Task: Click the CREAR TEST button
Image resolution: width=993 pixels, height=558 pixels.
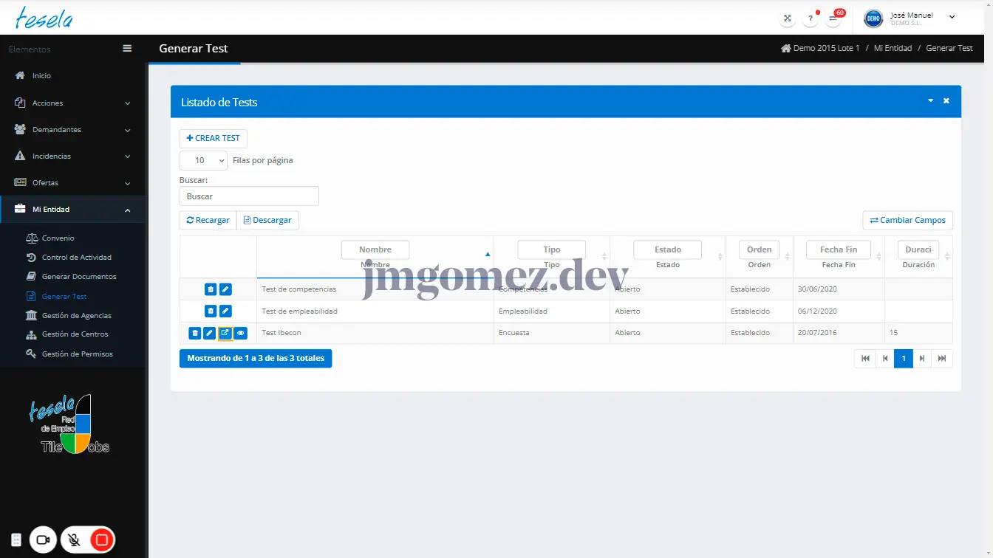Action: tap(213, 138)
